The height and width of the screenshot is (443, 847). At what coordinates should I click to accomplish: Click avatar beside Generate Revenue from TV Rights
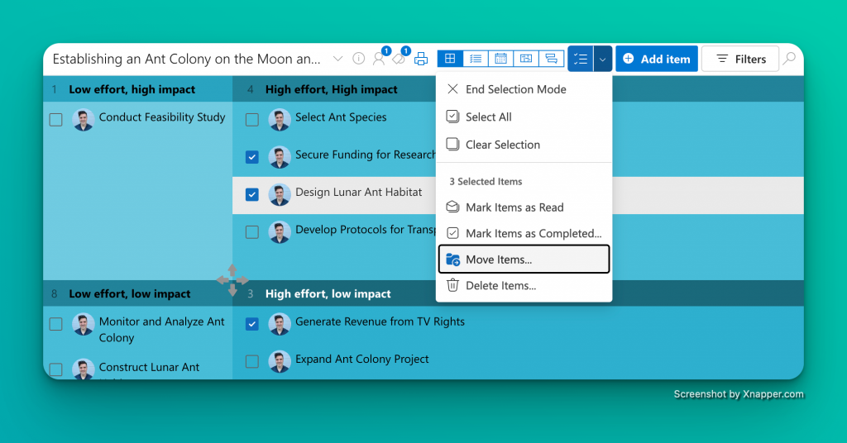tap(280, 324)
